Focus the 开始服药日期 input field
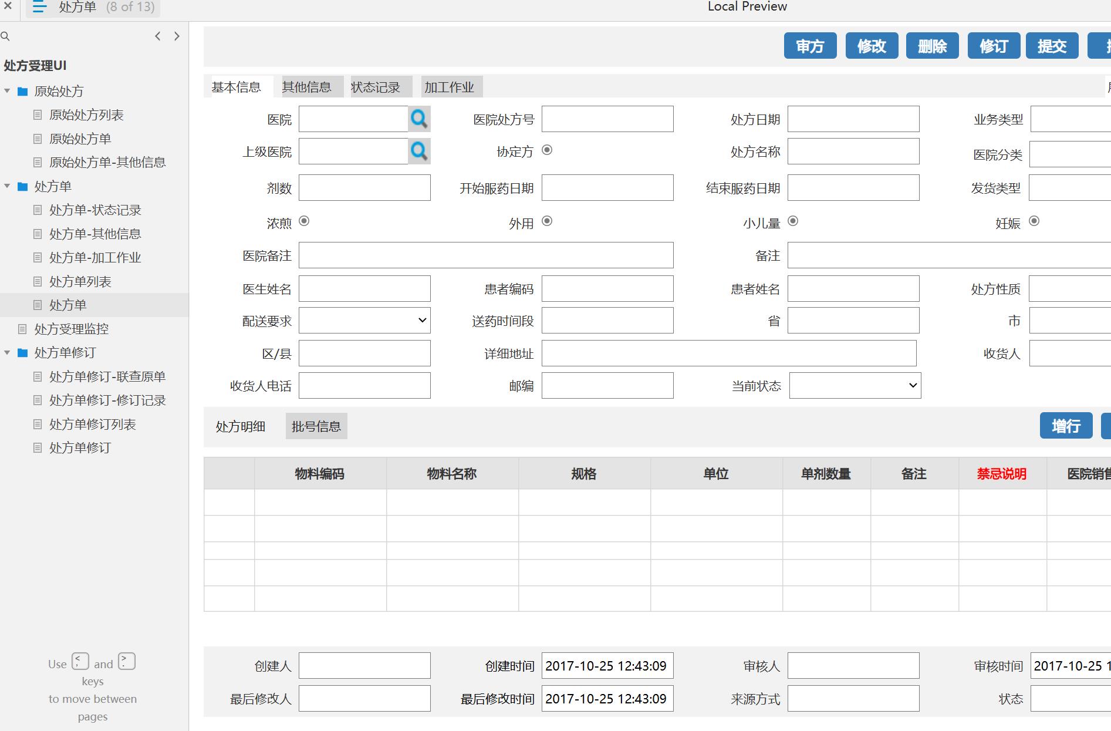1111x731 pixels. pyautogui.click(x=607, y=188)
